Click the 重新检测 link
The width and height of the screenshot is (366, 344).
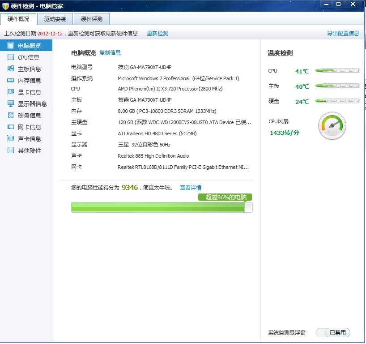[157, 34]
